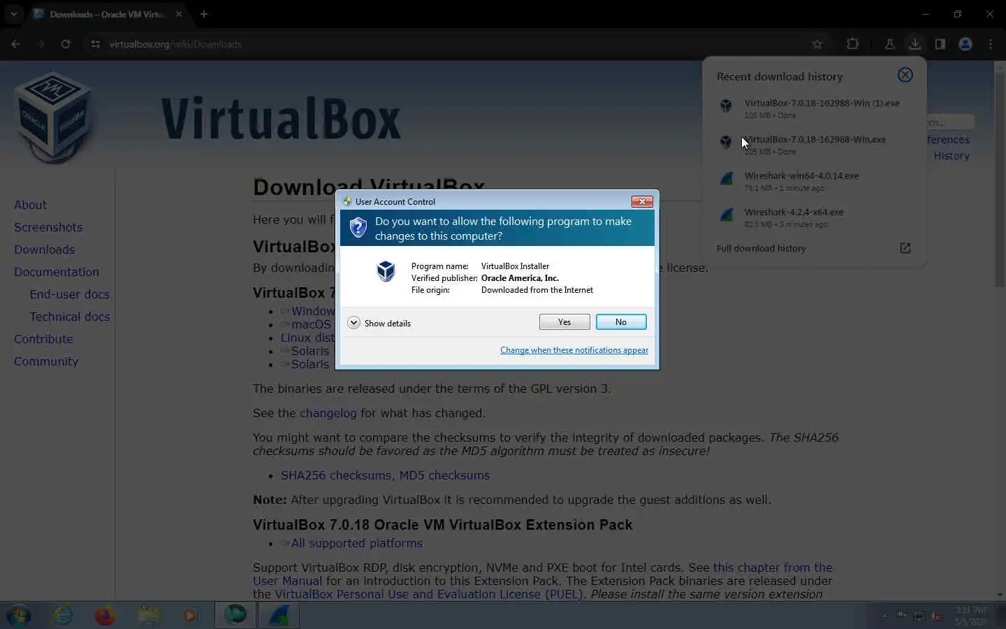Launch Firefox from the taskbar
The height and width of the screenshot is (629, 1006).
(x=105, y=616)
